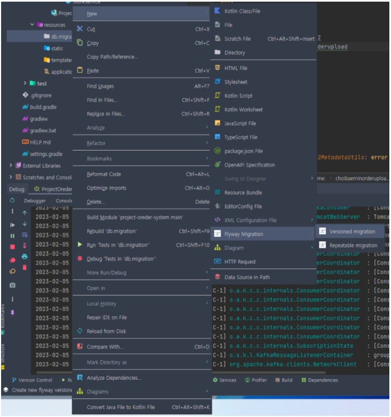Click the EditorConfig File icon
Image resolution: width=391 pixels, height=417 pixels.
click(x=217, y=206)
